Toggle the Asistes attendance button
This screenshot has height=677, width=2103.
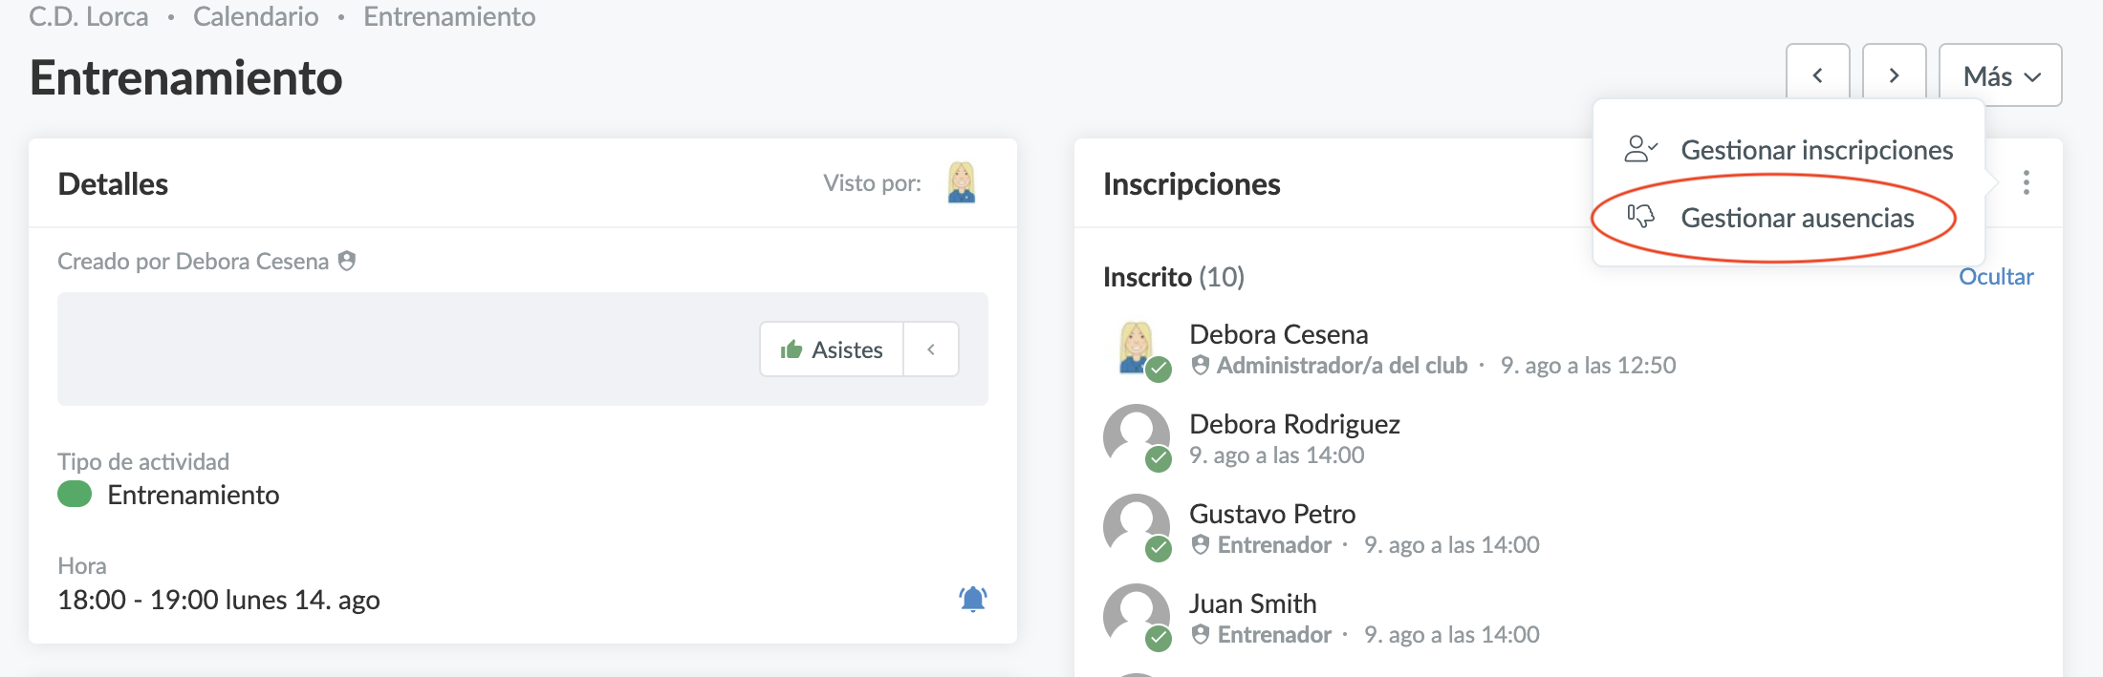[x=832, y=349]
